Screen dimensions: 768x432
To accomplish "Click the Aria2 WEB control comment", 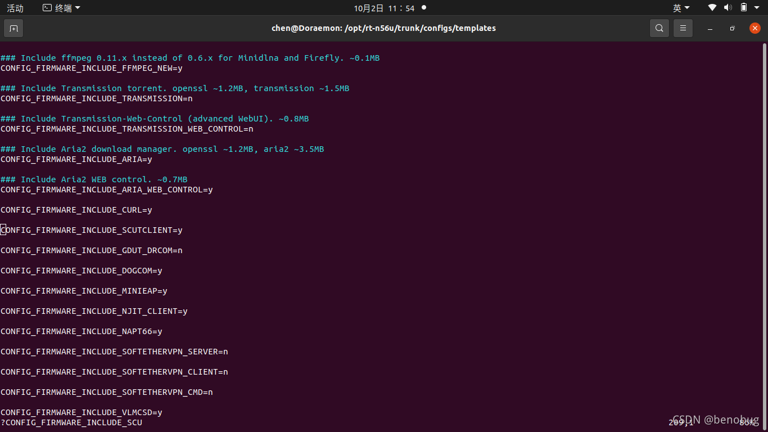I will pos(94,179).
